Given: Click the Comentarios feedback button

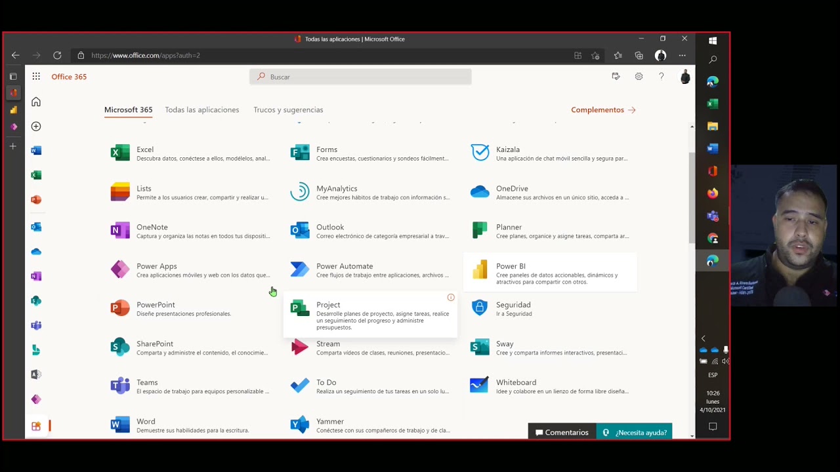Looking at the screenshot, I should 562,432.
